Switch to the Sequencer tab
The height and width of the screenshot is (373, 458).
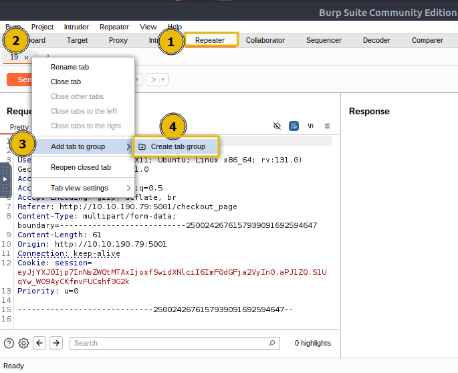coord(324,40)
